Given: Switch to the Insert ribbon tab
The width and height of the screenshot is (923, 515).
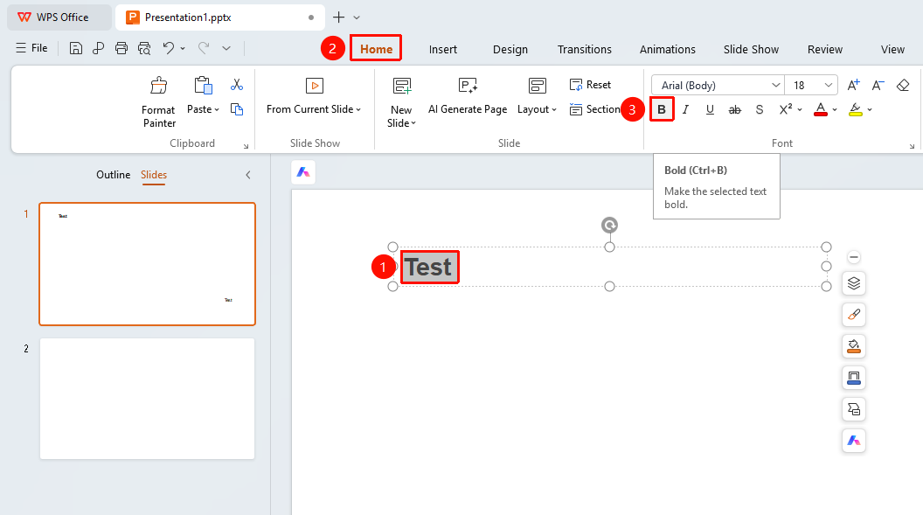Looking at the screenshot, I should click(442, 50).
